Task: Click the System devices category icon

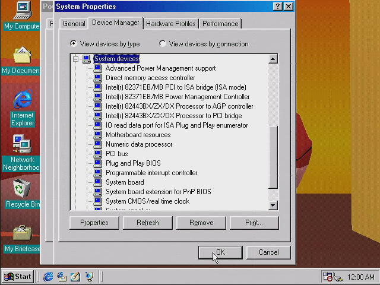Action: pos(86,59)
